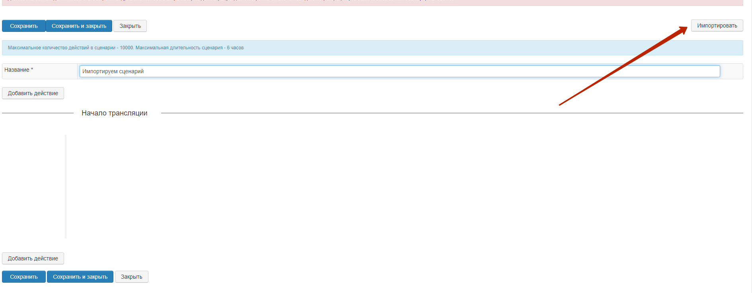Click empty cell right of name input
Screen dimensions: 752x293
731,71
